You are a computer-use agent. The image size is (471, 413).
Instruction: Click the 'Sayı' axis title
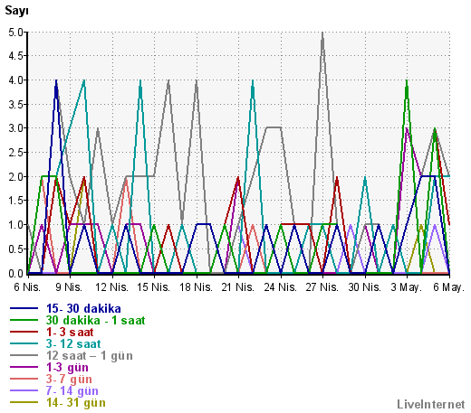point(16,11)
